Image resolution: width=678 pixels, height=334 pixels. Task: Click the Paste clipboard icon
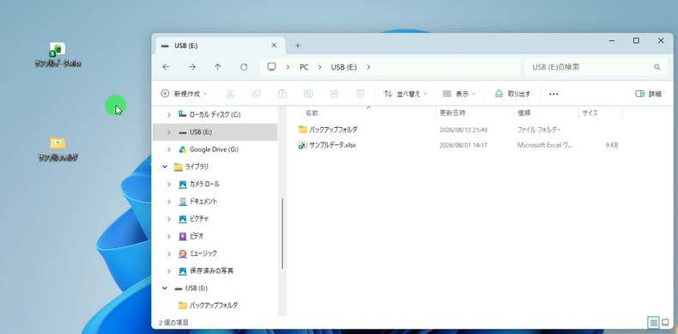coord(282,94)
